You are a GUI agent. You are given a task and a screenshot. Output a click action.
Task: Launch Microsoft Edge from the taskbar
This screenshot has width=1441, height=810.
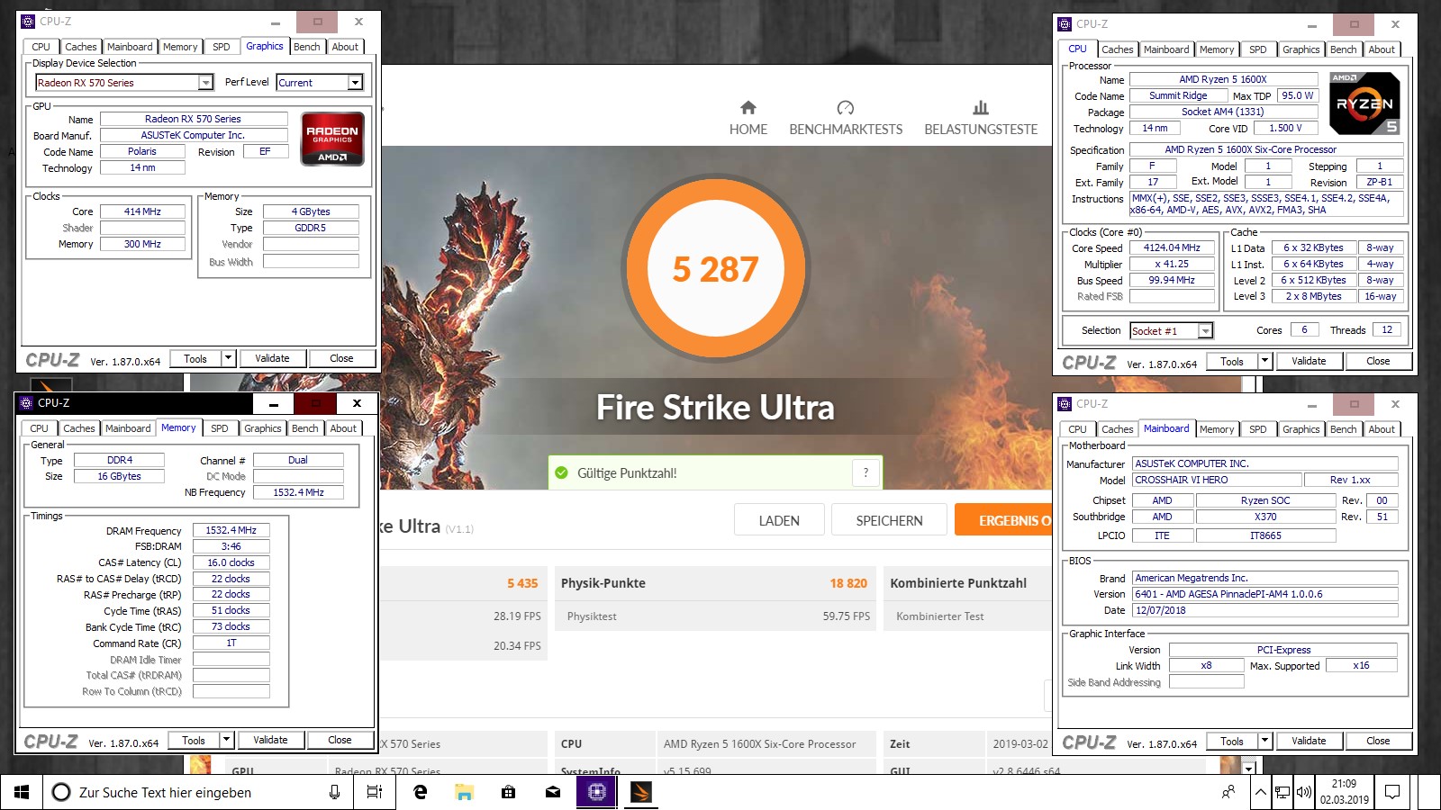coord(420,792)
